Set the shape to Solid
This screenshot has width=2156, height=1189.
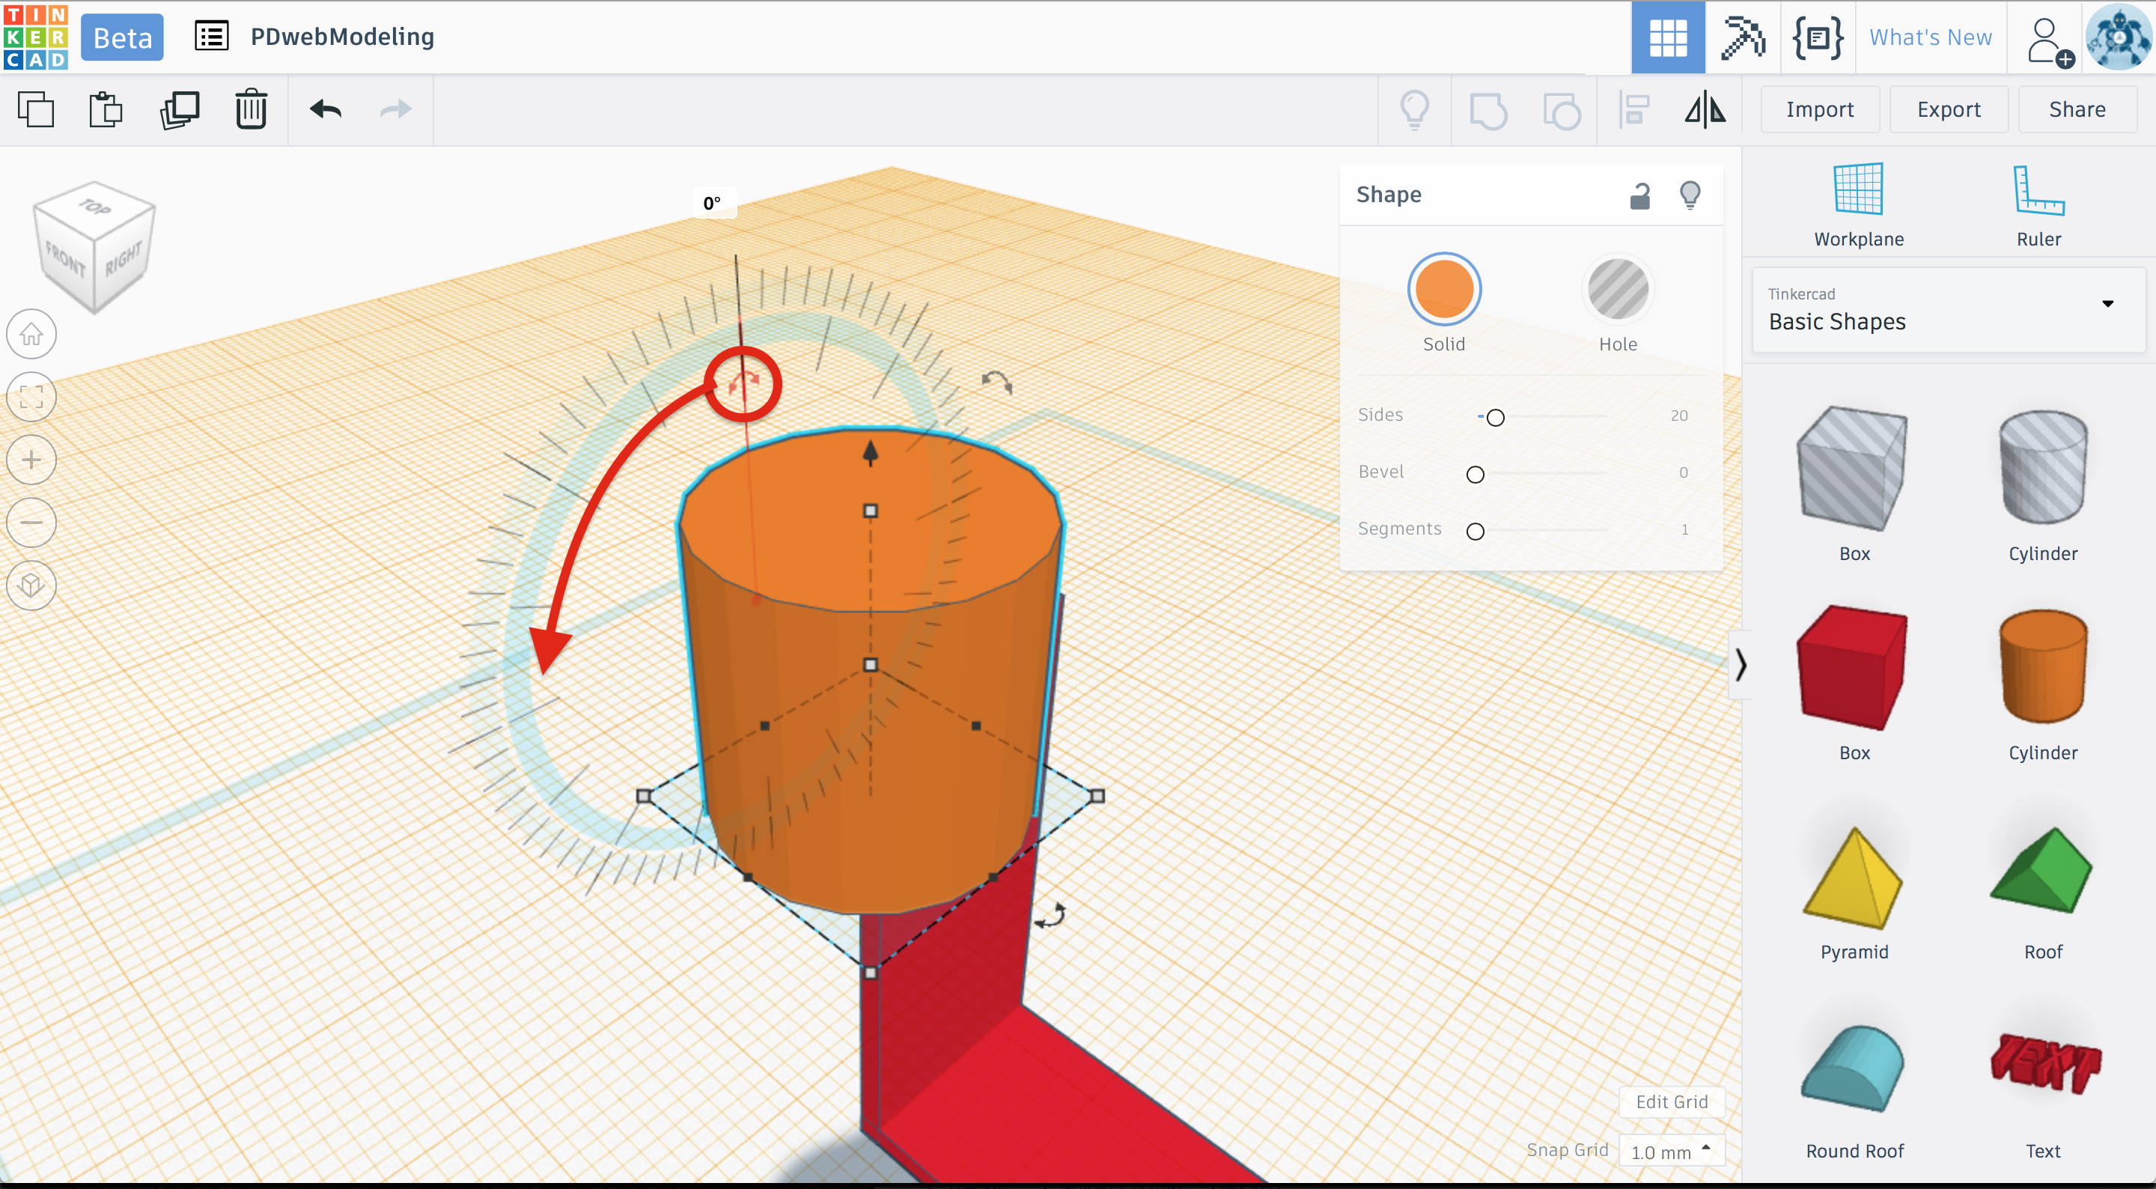click(x=1444, y=290)
